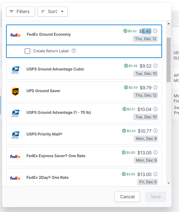Click the scrollbar down arrow

tap(168, 183)
